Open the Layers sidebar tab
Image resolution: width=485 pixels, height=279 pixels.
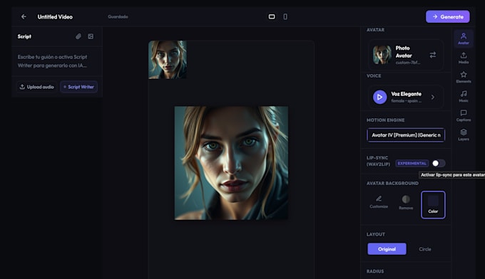[464, 135]
